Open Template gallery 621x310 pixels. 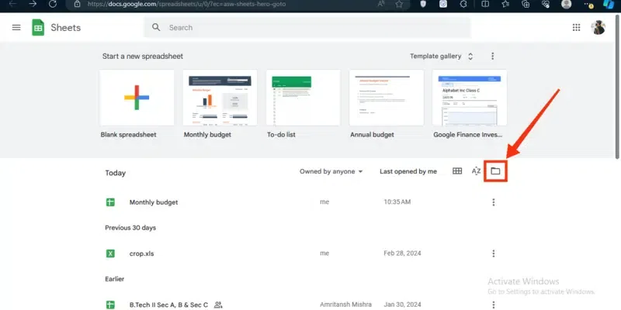point(435,56)
